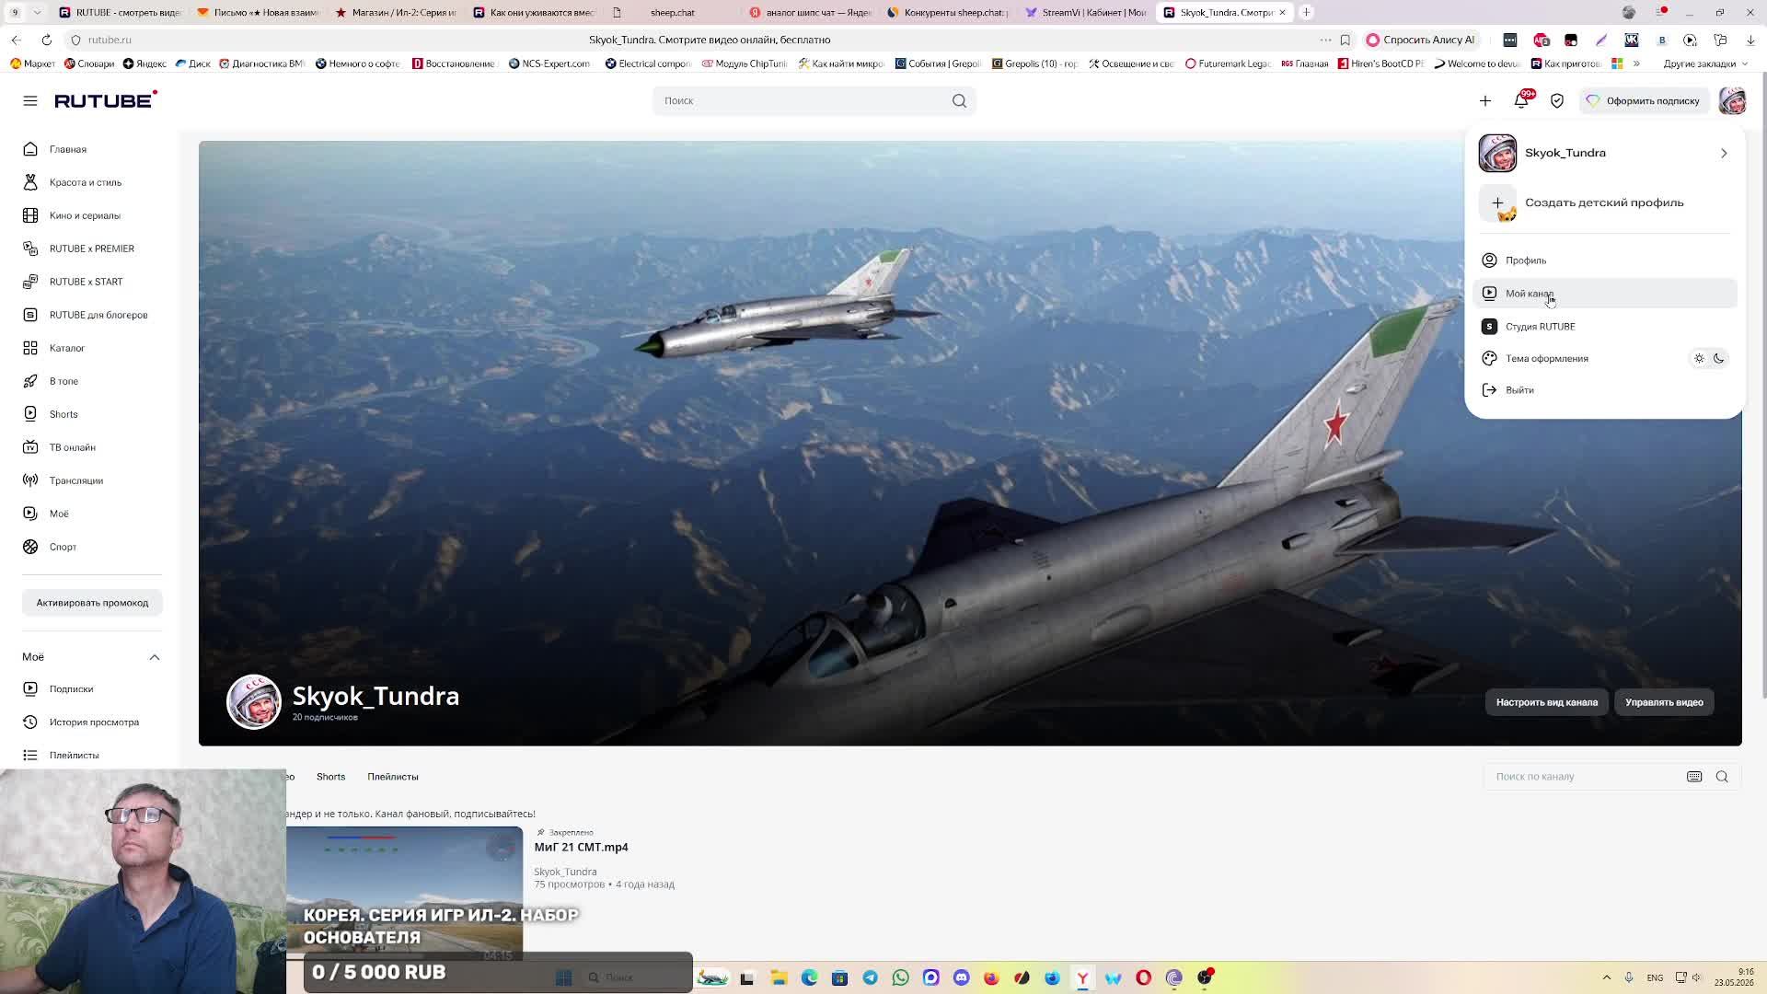Click the channel search magnifier icon

(1722, 777)
